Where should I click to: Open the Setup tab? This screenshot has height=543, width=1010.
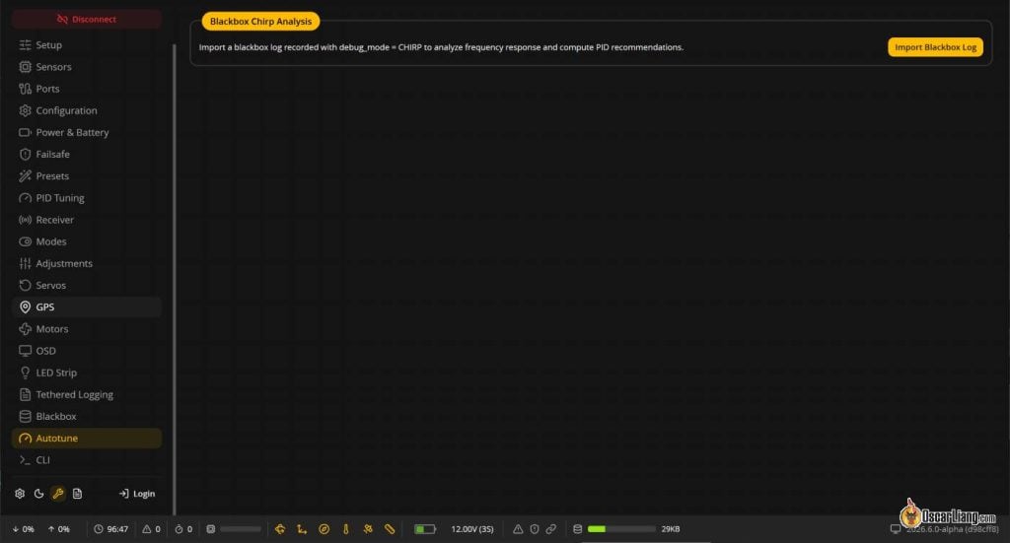coord(87,45)
